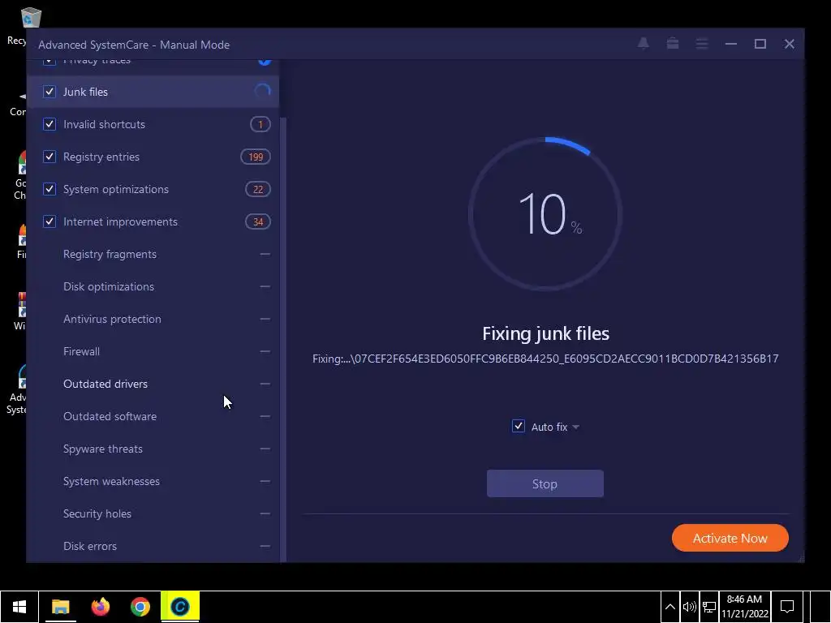Screen dimensions: 831x623
Task: Select Spyware threats in the list
Action: pyautogui.click(x=103, y=449)
